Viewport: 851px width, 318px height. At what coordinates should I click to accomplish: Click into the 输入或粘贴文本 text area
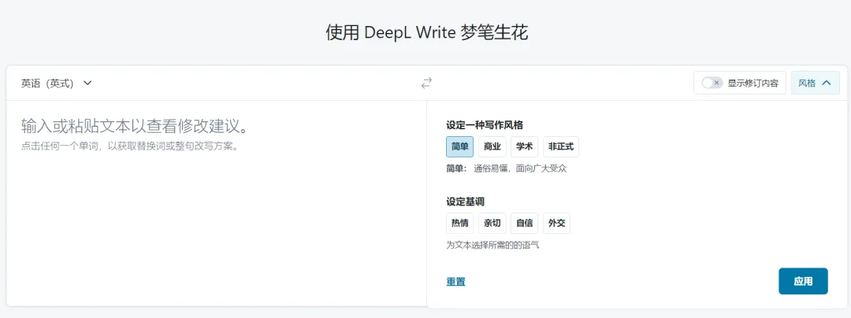tap(217, 203)
